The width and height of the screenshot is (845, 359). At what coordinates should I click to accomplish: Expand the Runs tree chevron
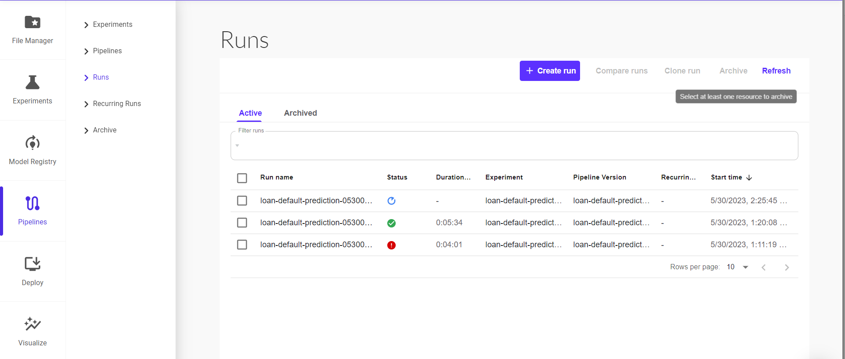tap(86, 78)
